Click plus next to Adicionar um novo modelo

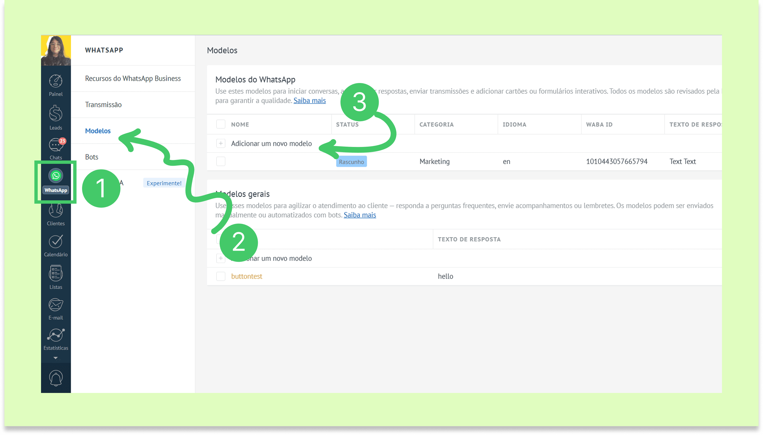[221, 143]
